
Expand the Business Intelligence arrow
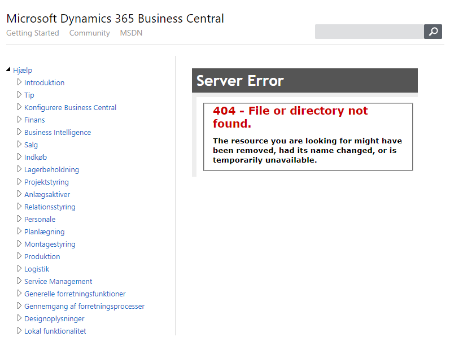pyautogui.click(x=19, y=132)
